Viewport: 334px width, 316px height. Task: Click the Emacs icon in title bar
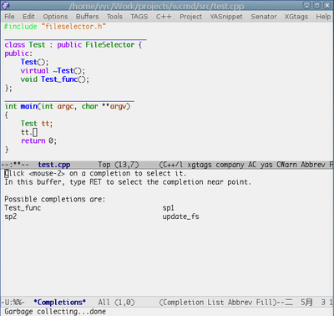pos(6,5)
